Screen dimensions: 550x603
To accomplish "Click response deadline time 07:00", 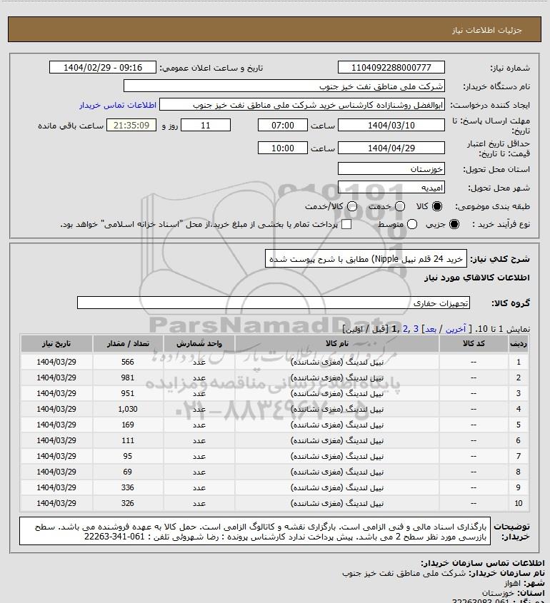I will click(283, 126).
